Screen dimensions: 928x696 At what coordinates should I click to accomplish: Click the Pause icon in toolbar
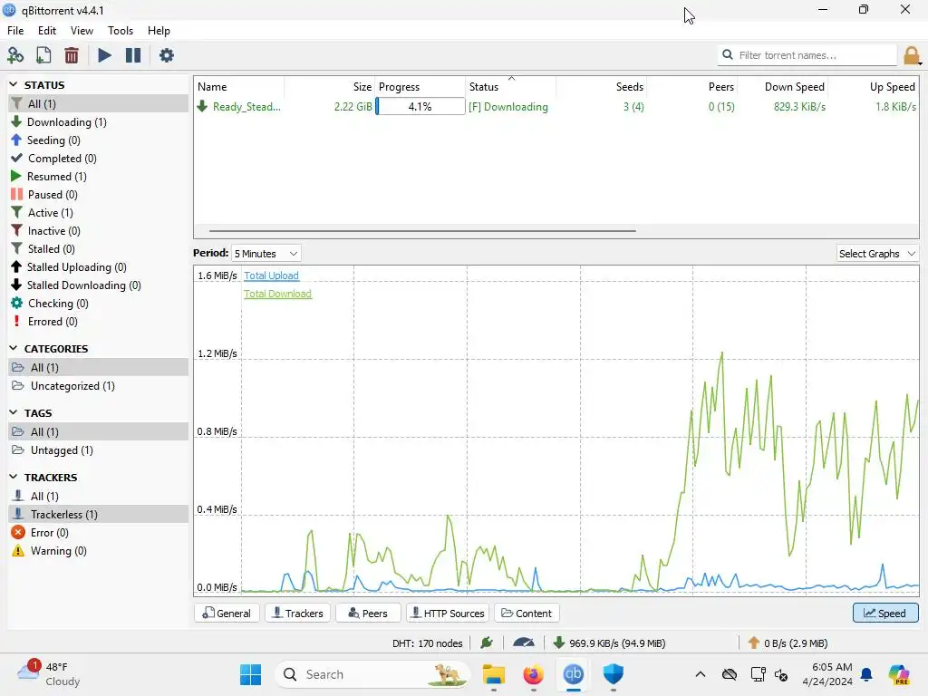(x=133, y=55)
